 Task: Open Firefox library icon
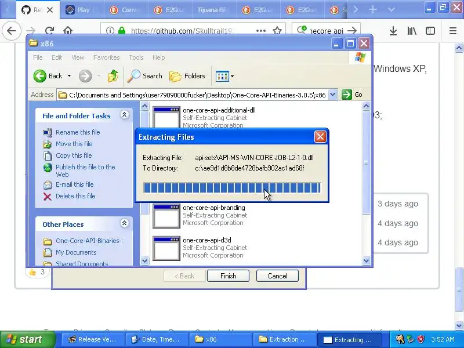tap(412, 31)
